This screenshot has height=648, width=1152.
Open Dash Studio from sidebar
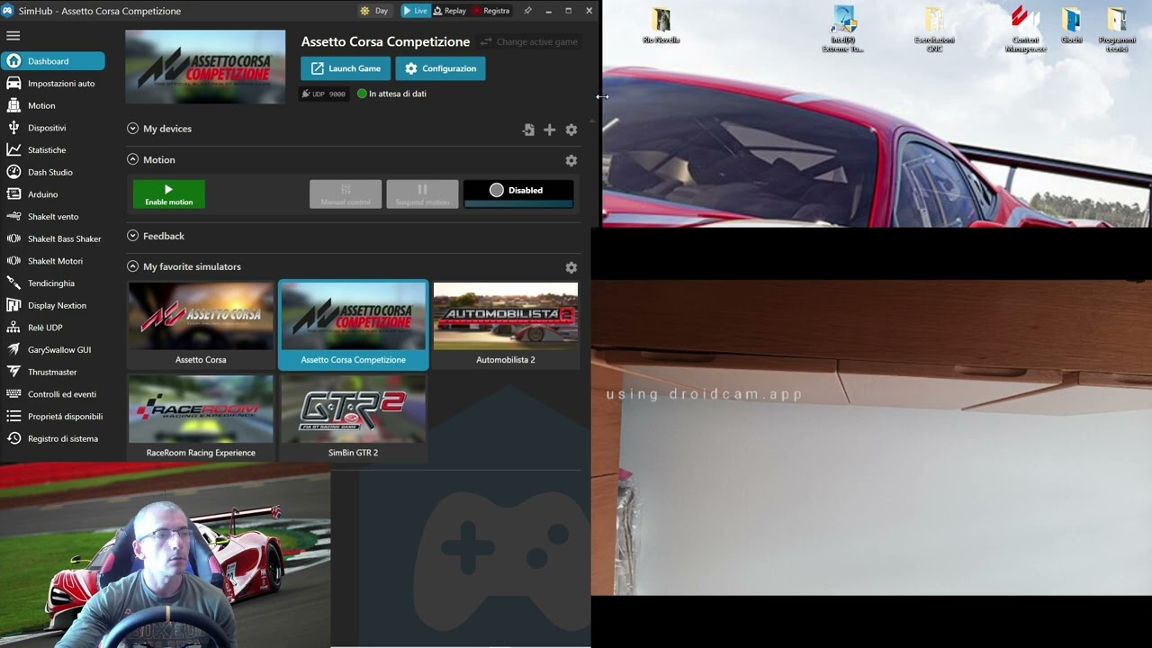pos(53,172)
